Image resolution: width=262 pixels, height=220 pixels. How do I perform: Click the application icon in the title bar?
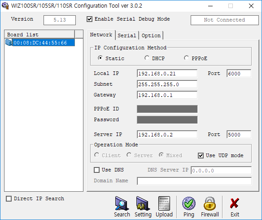click(5, 6)
